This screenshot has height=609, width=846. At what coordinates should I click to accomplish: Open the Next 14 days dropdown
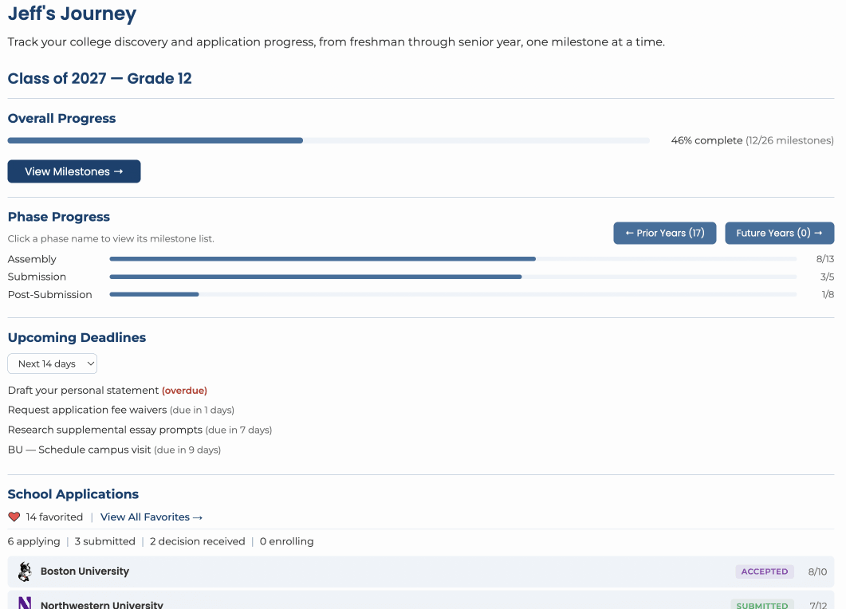pos(53,363)
